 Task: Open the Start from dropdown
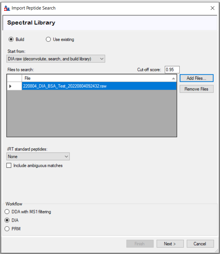click(56, 59)
